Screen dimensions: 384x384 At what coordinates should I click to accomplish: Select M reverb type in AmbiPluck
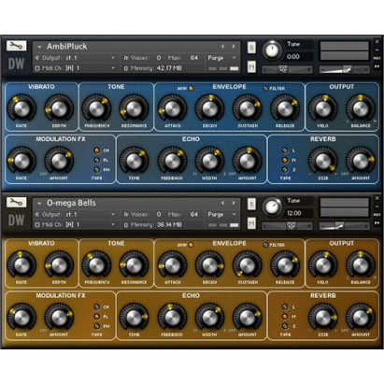click(x=285, y=160)
